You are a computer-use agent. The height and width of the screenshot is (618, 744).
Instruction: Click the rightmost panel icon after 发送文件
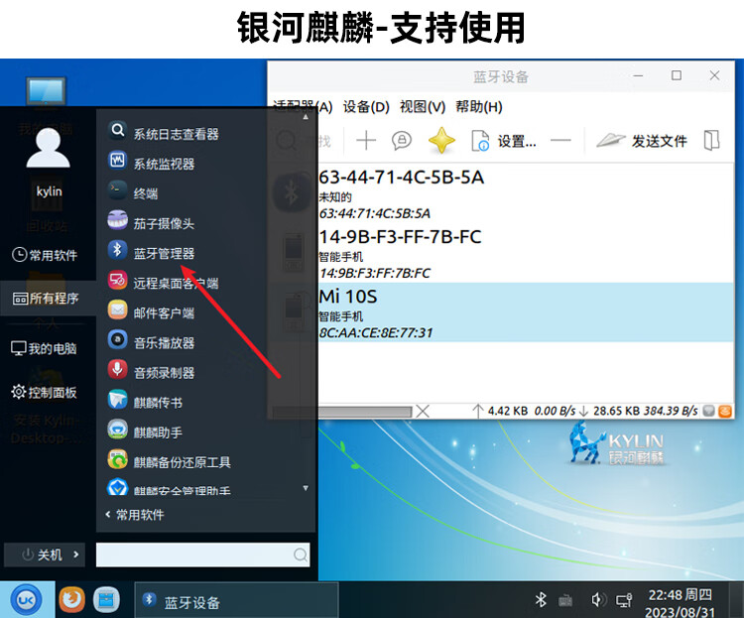point(711,141)
